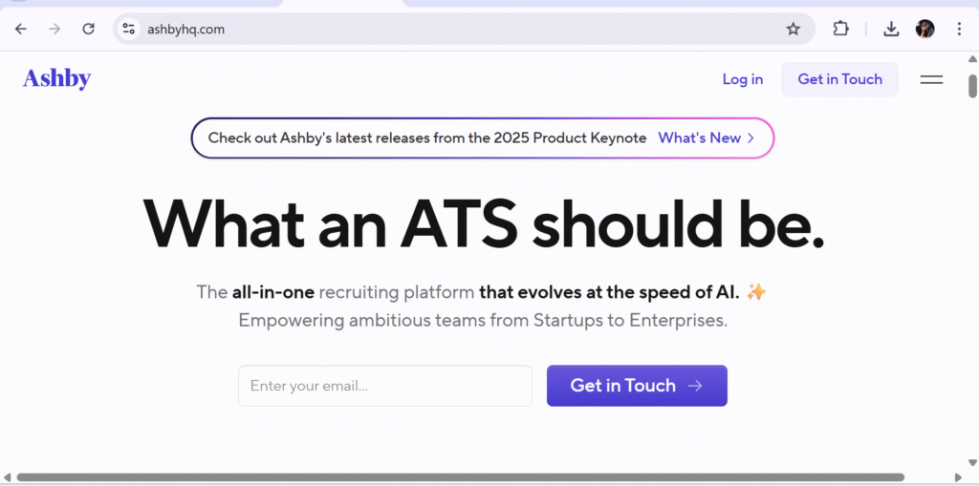
Task: Open the browser downloads icon
Action: 891,29
